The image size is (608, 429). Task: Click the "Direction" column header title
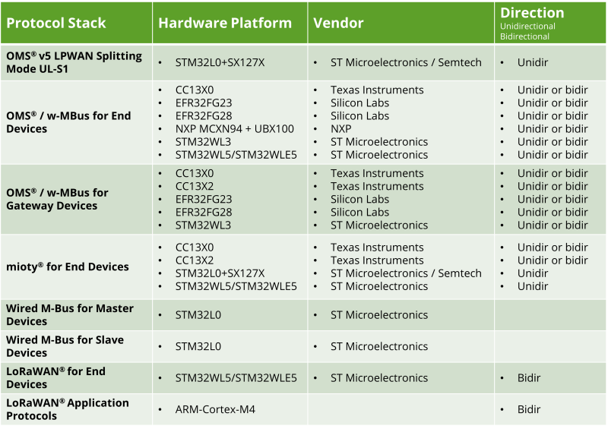coord(532,13)
